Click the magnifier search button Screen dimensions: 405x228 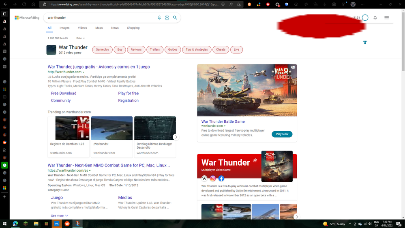175,17
